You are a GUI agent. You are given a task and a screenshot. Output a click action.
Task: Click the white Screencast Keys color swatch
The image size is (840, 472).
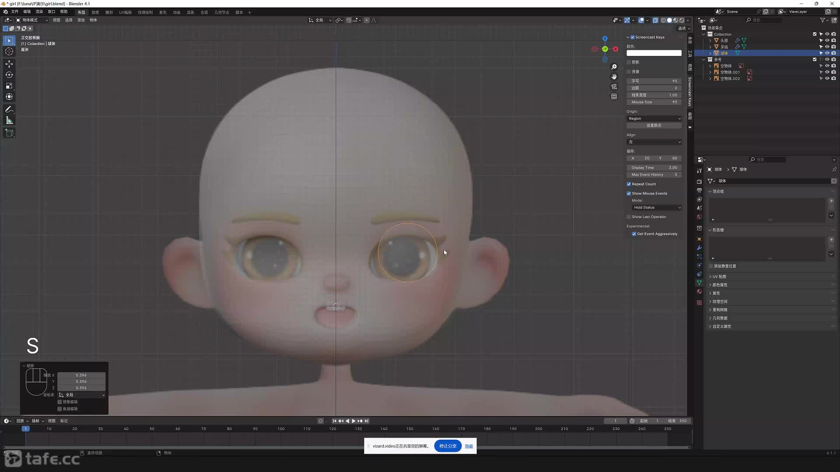654,53
